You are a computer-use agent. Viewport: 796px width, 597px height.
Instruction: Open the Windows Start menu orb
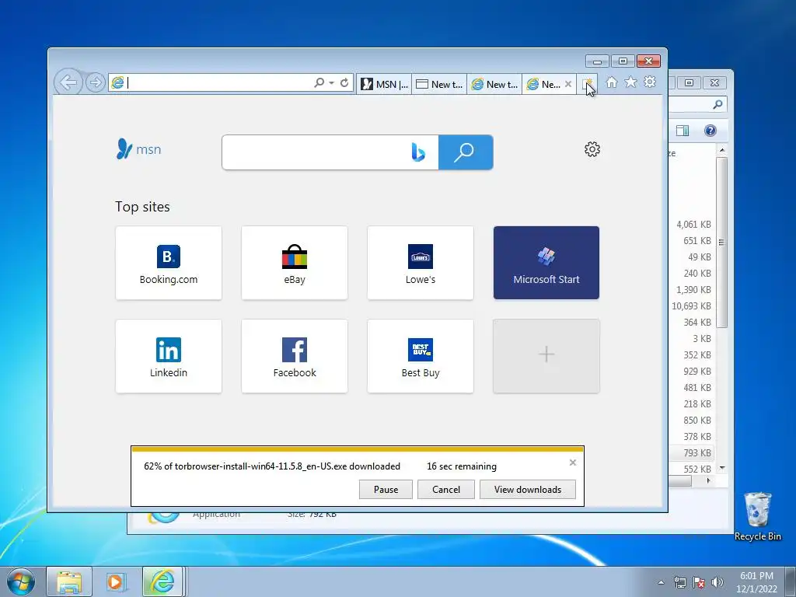click(21, 581)
